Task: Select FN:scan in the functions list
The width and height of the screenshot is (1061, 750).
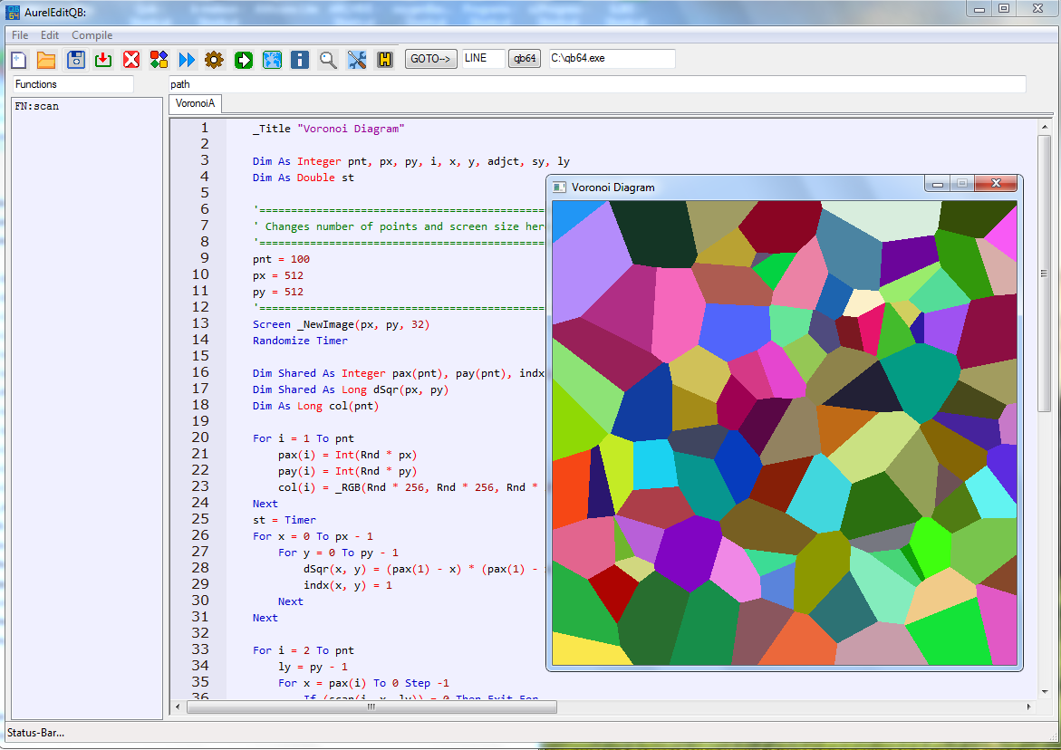Action: 37,106
